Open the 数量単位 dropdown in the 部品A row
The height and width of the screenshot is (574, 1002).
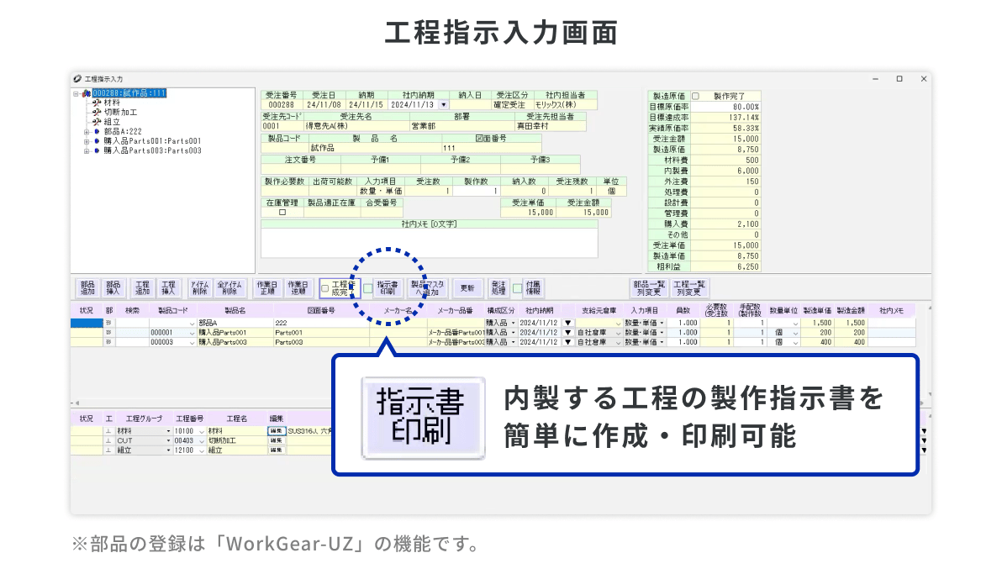tap(795, 324)
